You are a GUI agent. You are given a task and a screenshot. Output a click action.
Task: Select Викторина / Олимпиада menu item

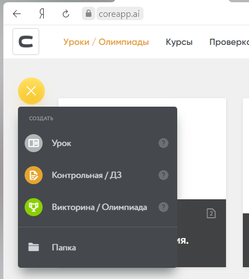click(x=98, y=207)
